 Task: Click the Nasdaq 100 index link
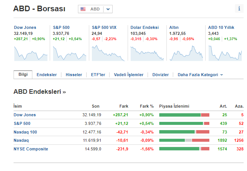tap(25, 132)
